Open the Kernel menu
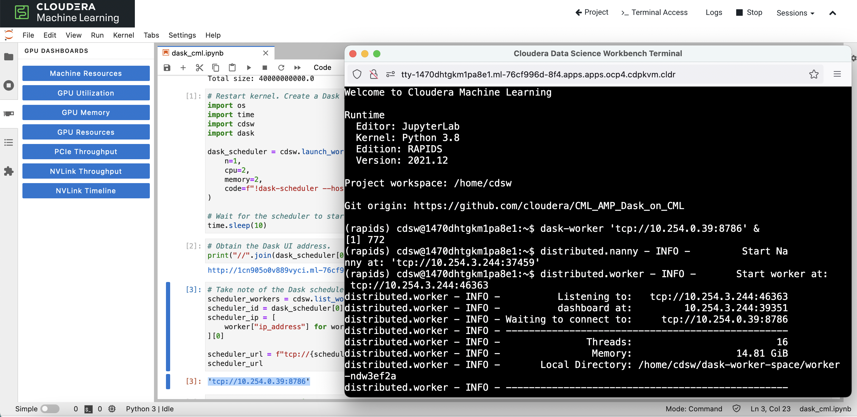 point(123,35)
